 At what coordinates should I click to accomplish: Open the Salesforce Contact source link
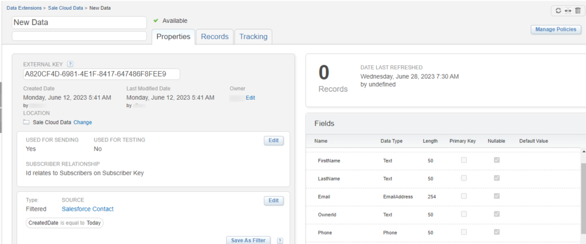click(x=88, y=209)
